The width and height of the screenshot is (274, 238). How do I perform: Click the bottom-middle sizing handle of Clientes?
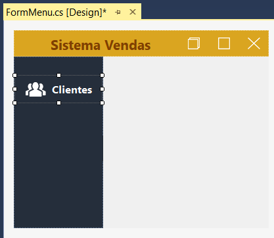58,103
